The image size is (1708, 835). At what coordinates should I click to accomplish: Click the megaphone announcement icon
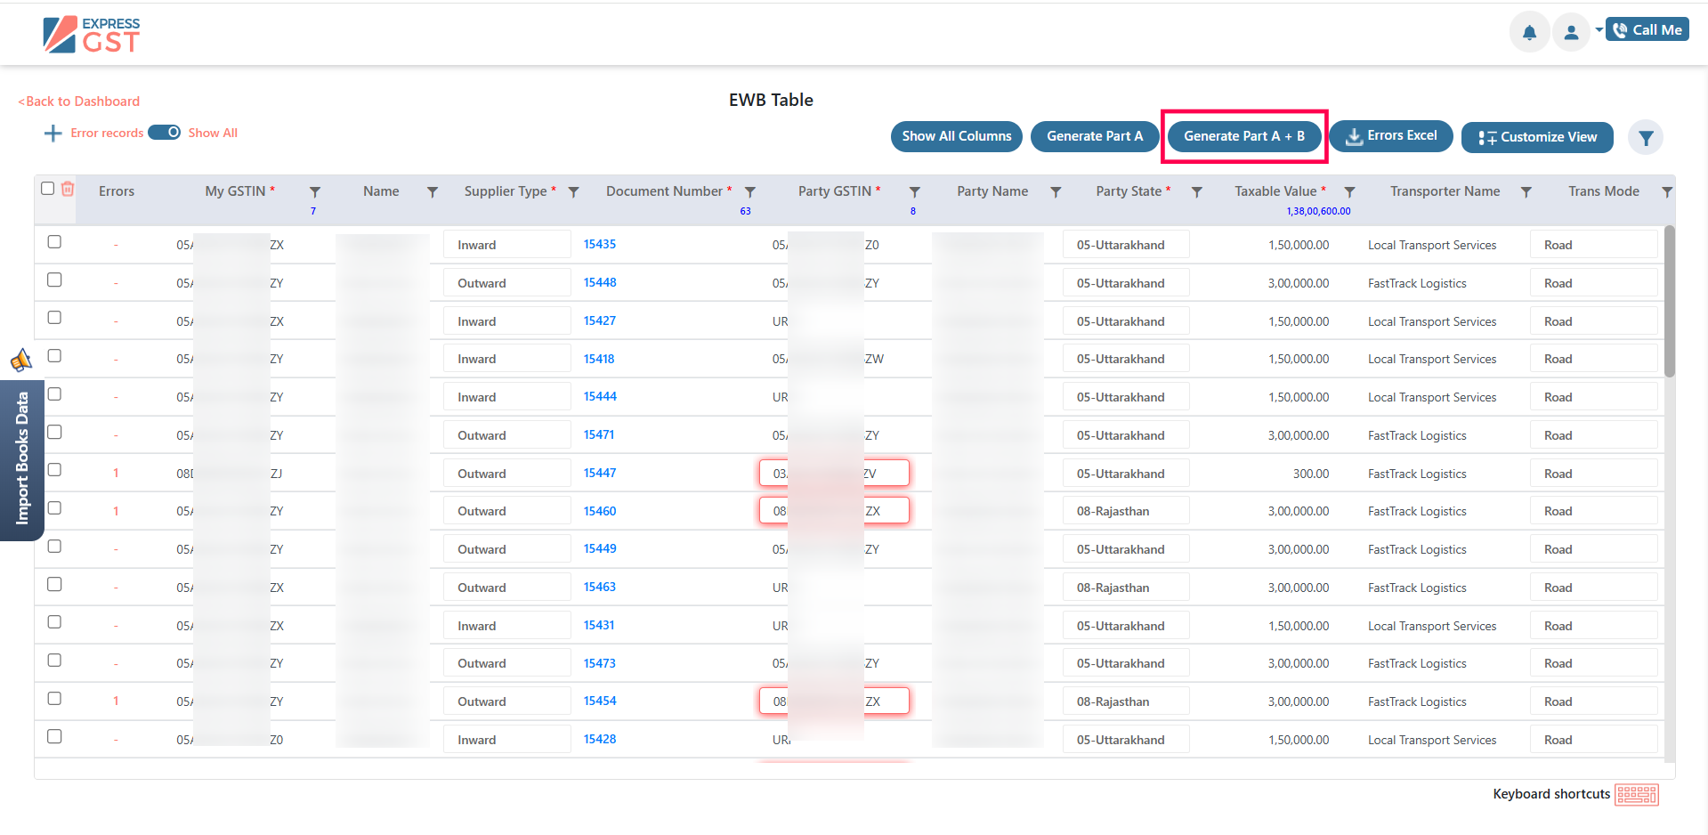(x=20, y=361)
